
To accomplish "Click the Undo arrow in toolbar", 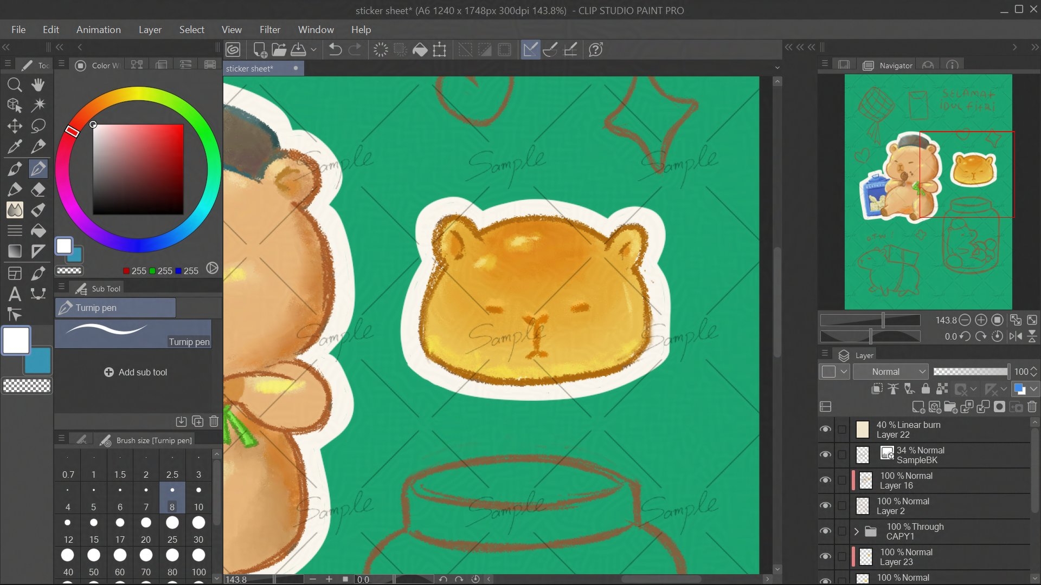I will (335, 50).
